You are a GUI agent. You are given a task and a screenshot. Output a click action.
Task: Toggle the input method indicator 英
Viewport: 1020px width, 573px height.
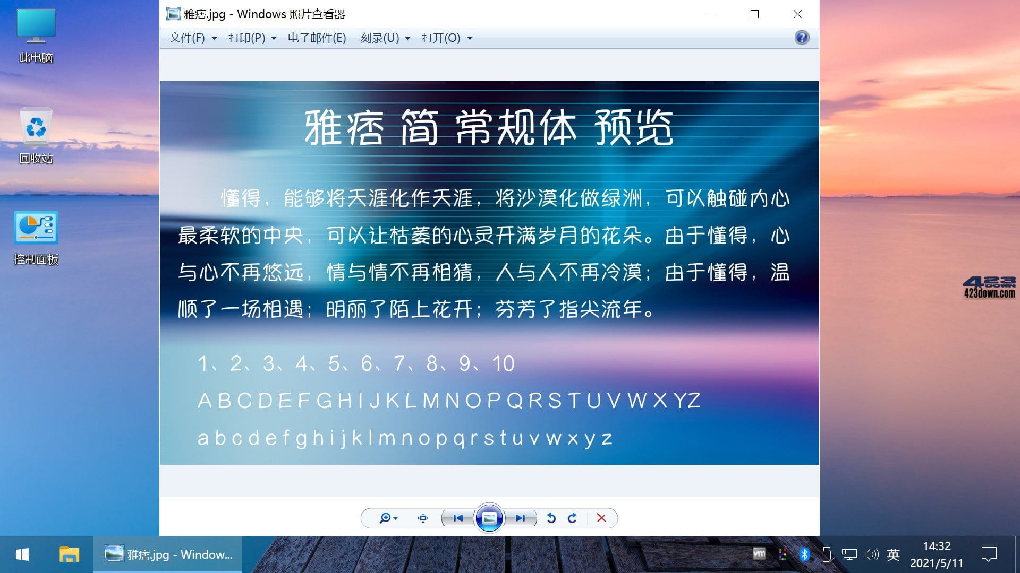point(893,555)
